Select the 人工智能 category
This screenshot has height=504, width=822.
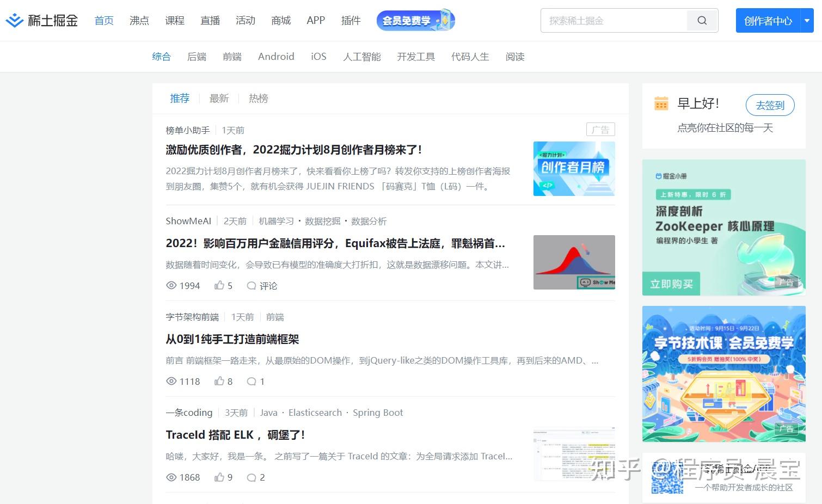362,57
